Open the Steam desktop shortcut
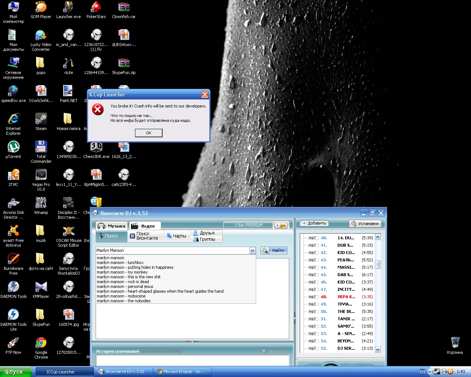 [x=41, y=122]
